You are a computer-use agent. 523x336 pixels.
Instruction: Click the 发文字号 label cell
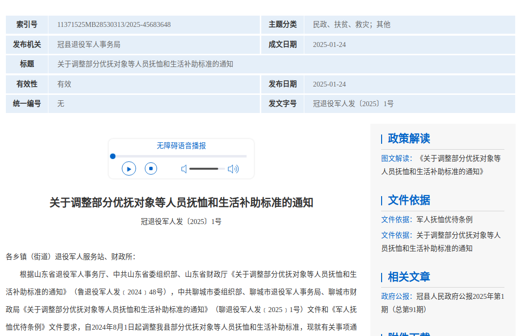point(282,104)
